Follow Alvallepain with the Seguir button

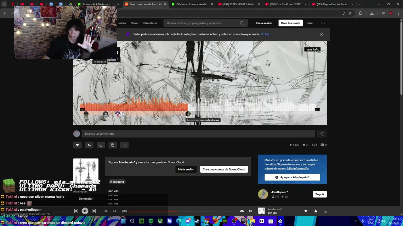[320, 194]
